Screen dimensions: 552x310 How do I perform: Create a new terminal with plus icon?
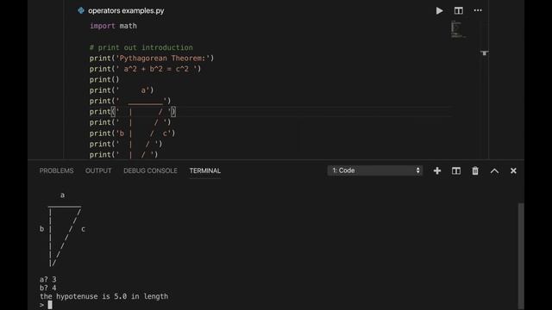(x=437, y=170)
